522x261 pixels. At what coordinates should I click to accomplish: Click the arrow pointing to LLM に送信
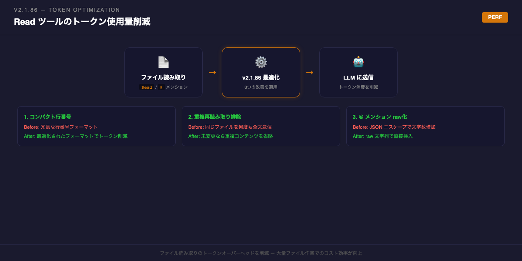(310, 72)
